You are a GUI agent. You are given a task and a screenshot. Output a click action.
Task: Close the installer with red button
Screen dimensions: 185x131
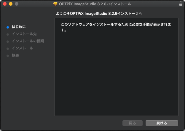coord(5,4)
